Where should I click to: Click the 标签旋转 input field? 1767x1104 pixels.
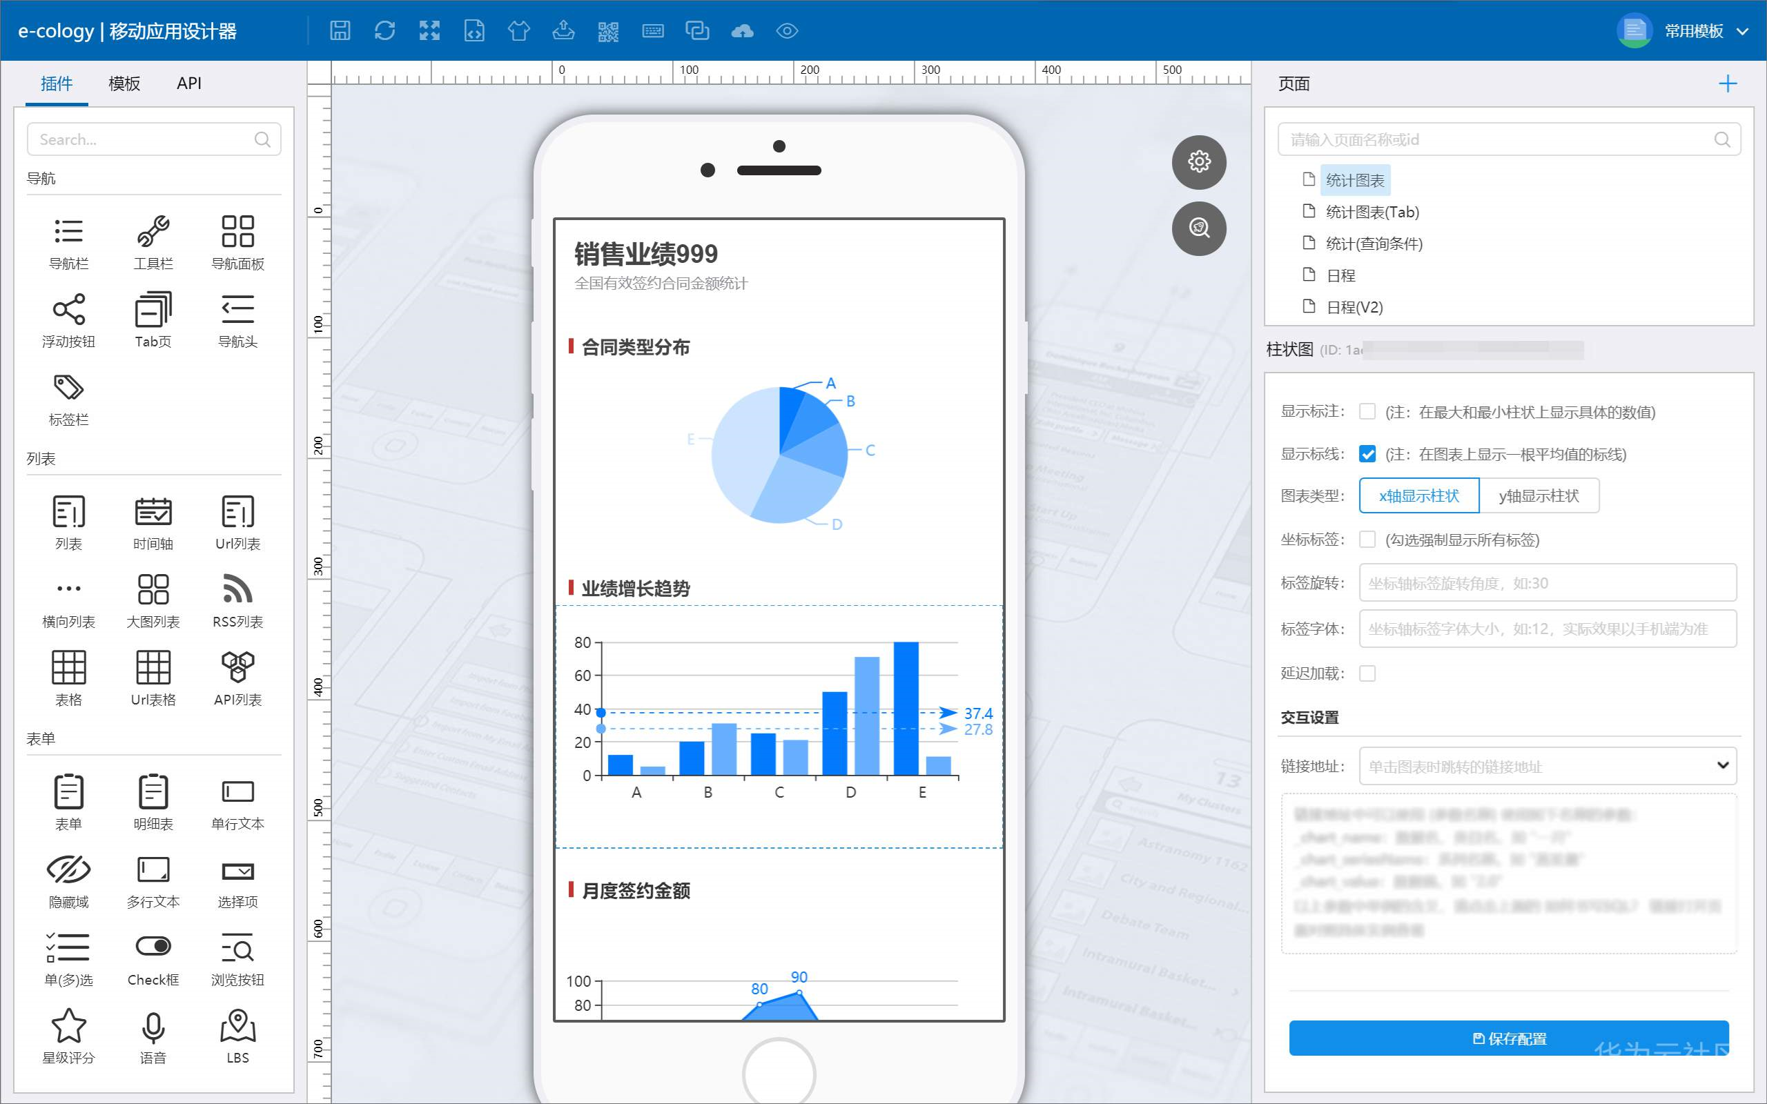[x=1545, y=582]
